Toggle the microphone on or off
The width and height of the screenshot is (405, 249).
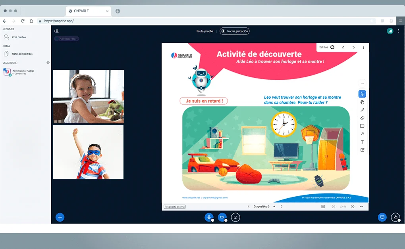[209, 217]
